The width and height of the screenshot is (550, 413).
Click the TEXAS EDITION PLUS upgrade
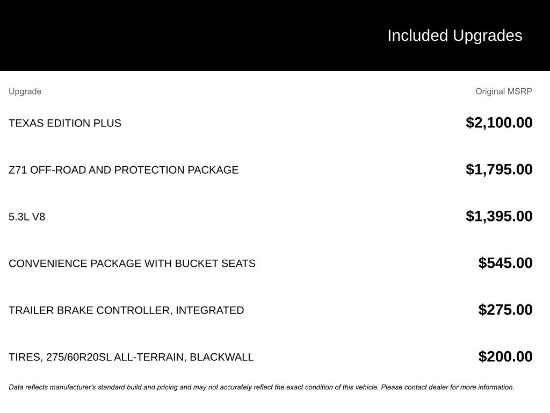(x=65, y=123)
